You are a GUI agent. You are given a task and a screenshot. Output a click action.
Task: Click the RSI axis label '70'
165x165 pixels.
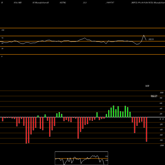tap(2, 38)
